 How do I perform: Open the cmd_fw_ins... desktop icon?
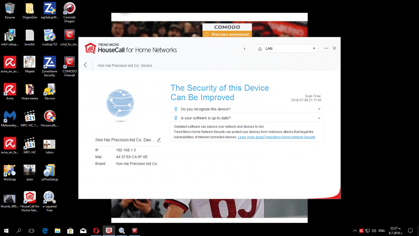coord(70,37)
